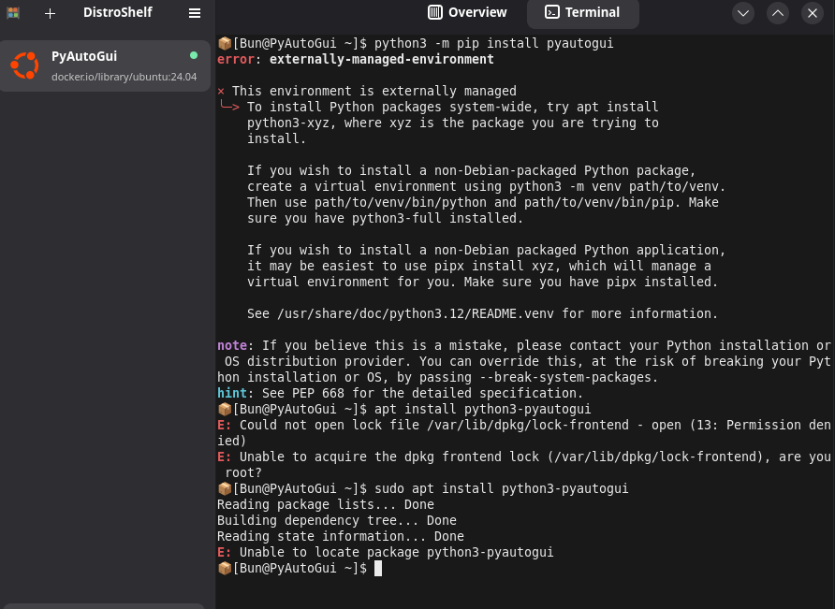Click the 'sudo apt install python3-pyautogui' command
Image resolution: width=835 pixels, height=609 pixels.
[501, 488]
